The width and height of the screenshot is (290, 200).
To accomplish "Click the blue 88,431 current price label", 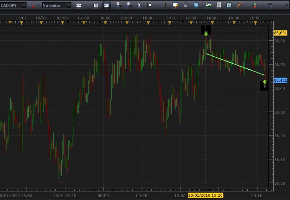I will point(280,80).
